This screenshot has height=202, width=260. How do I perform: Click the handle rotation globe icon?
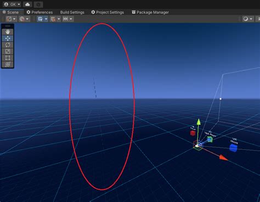[22, 19]
